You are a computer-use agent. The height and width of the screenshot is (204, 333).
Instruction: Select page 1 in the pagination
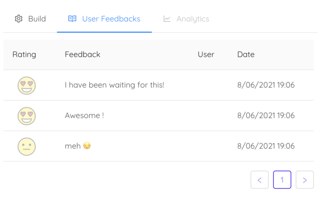pos(282,180)
